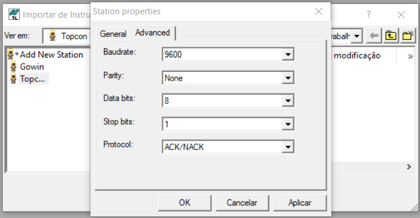Expand the Parity dropdown
The height and width of the screenshot is (218, 420).
point(288,78)
